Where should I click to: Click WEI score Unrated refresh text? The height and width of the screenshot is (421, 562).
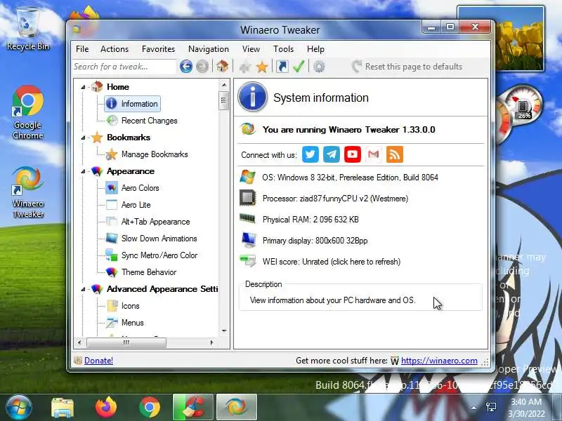[332, 262]
